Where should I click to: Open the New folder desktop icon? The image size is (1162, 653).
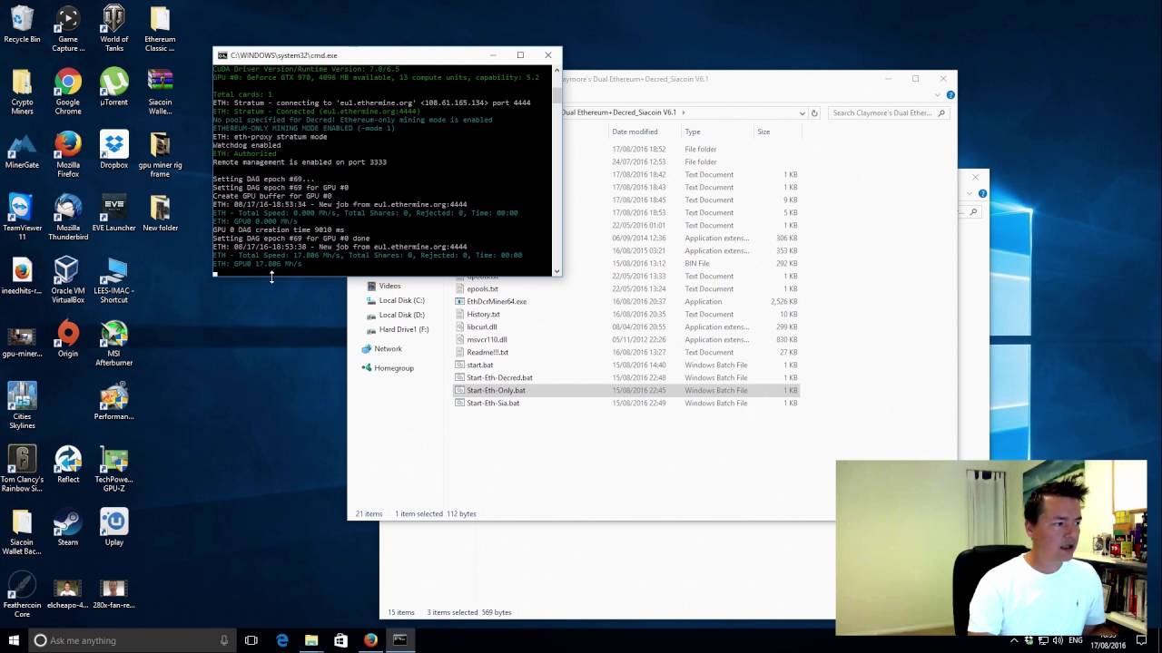(x=160, y=213)
